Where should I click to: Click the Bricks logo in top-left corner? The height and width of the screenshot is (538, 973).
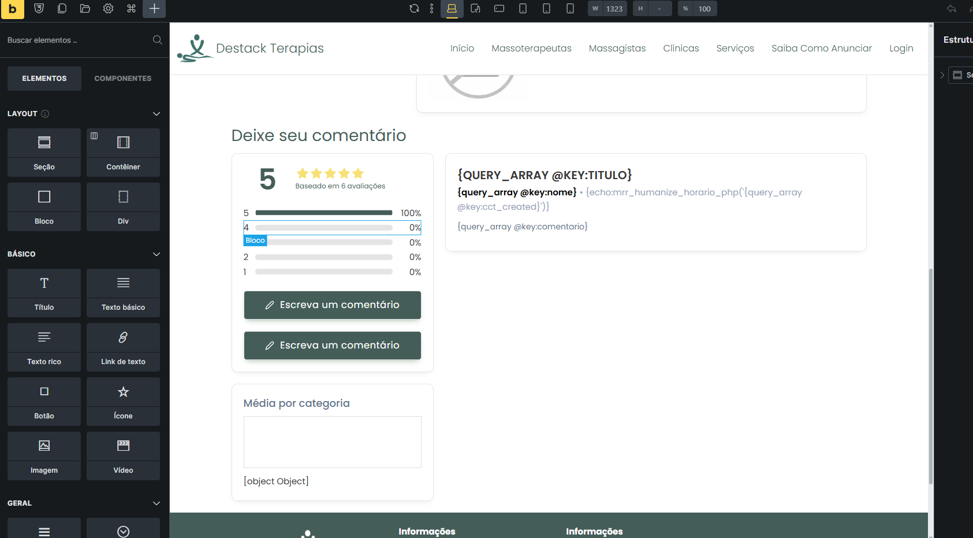tap(12, 9)
